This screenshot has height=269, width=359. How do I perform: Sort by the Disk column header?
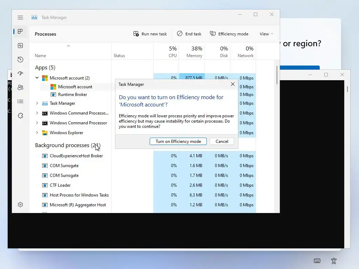point(217,52)
